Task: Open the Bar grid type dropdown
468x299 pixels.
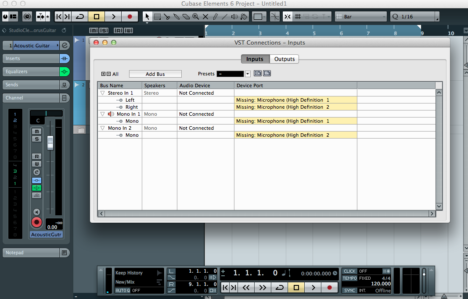Action: pyautogui.click(x=360, y=17)
